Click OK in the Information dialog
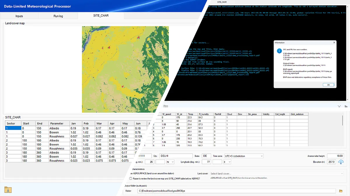 click(328, 85)
